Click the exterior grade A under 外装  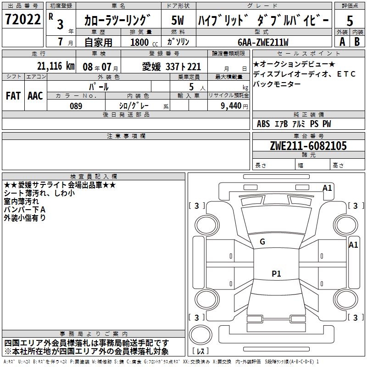[342, 42]
